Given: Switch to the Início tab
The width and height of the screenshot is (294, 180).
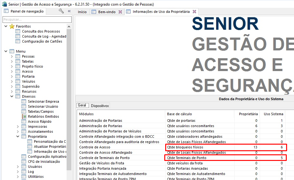Looking at the screenshot, I should 82,12.
